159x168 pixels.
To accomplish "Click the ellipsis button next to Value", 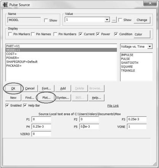I will [x=114, y=20].
